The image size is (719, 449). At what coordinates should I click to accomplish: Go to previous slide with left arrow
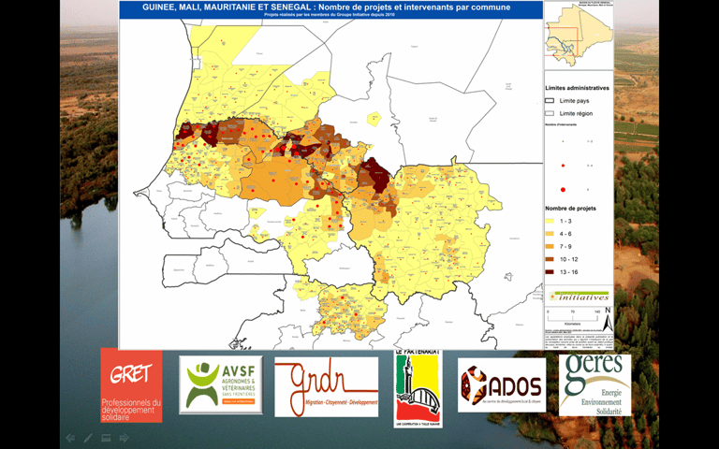click(x=70, y=438)
